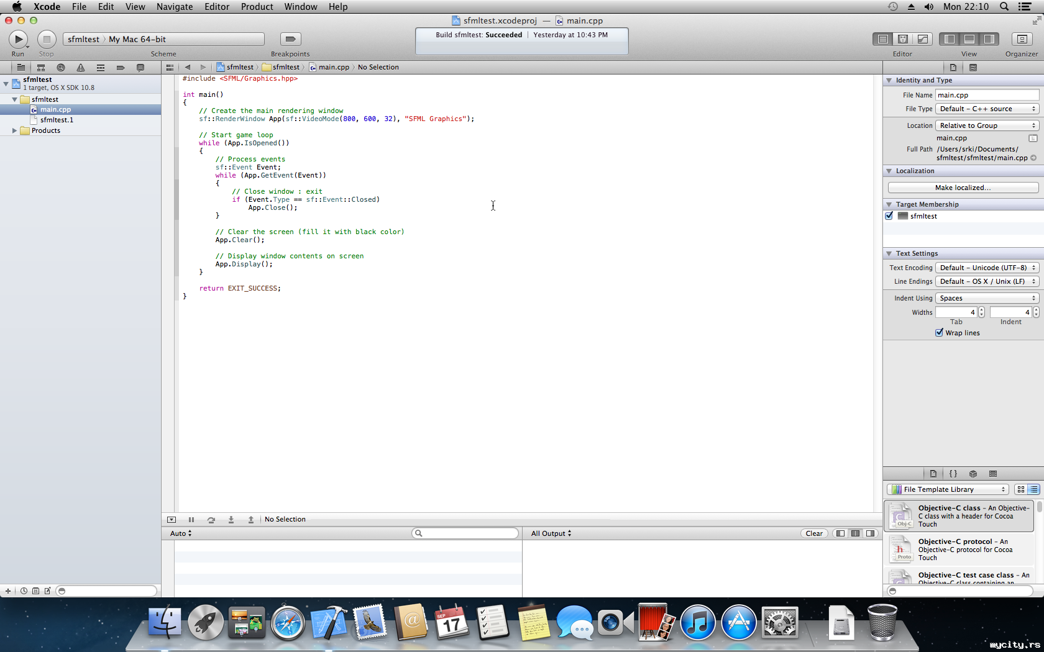Hide the Utilities pane
Screen dimensions: 1044x652
989,39
